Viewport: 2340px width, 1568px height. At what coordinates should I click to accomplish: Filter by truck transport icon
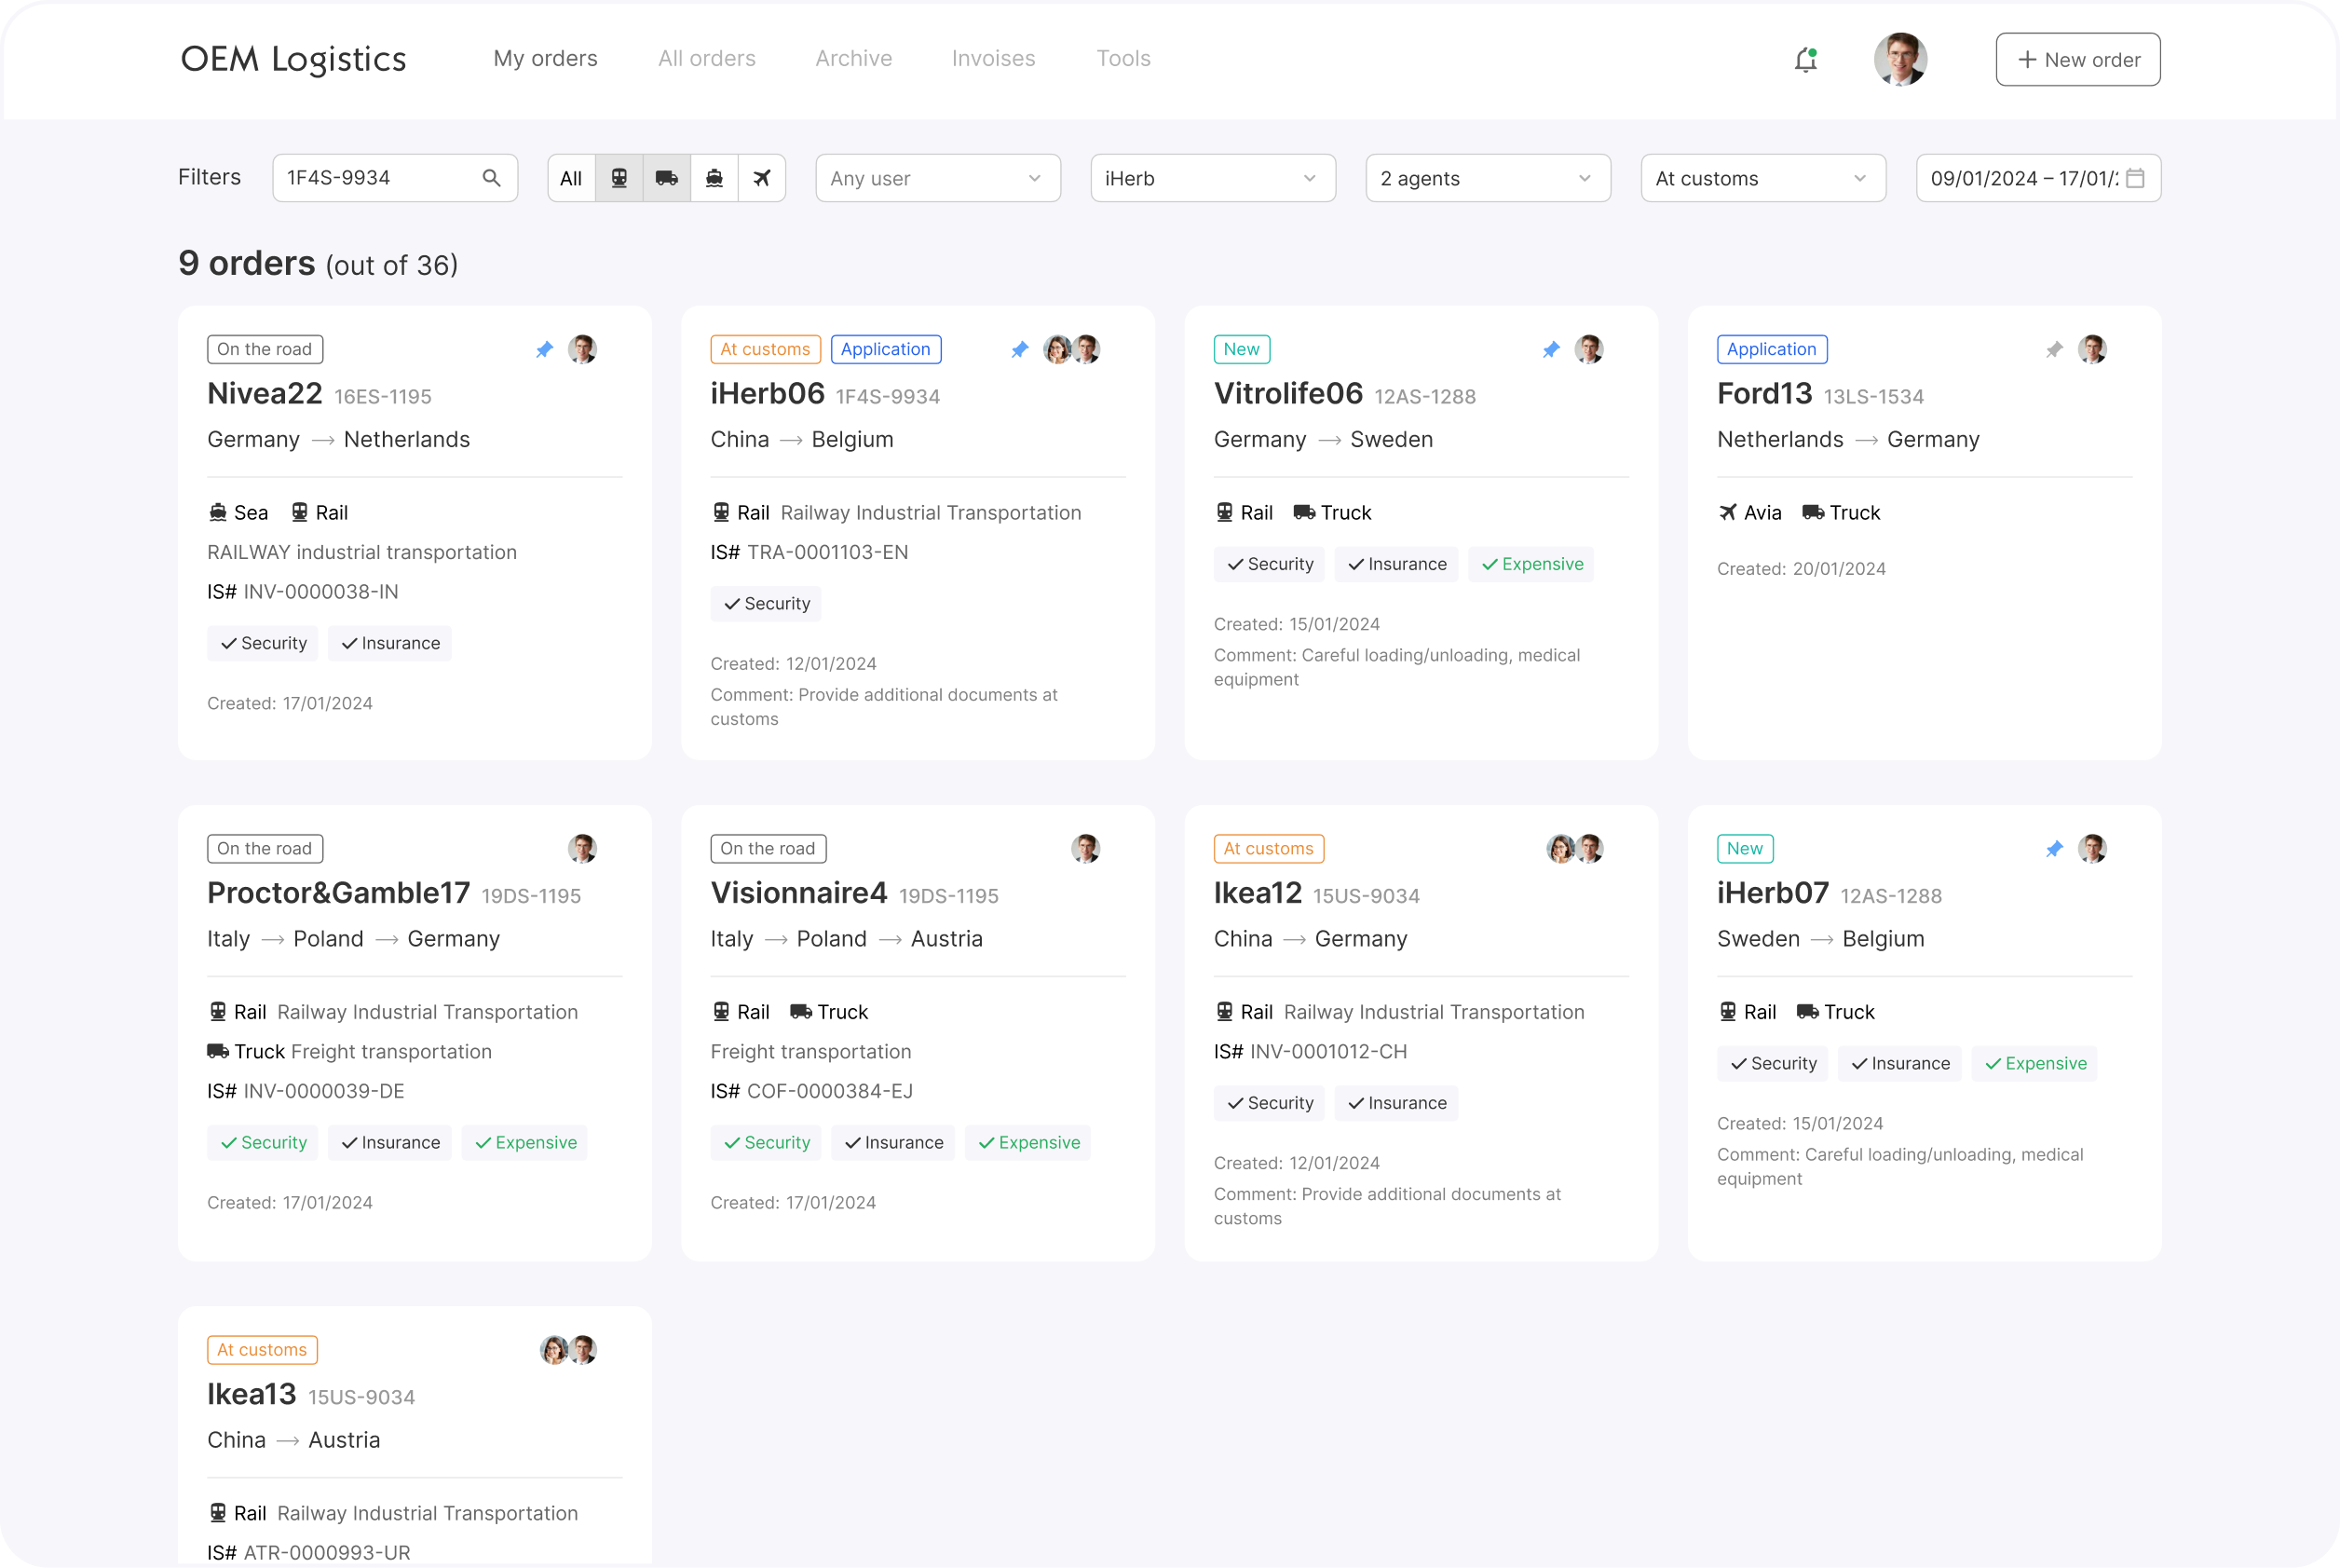667,178
